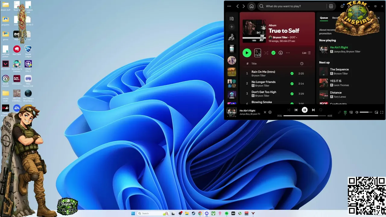Viewport: 386px width, 217px height.
Task: Open Google Chrome from the taskbar
Action: tap(200, 213)
